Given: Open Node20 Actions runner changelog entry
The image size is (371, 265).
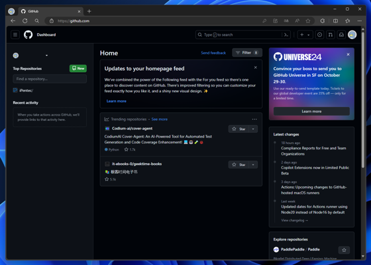Looking at the screenshot, I should click(x=314, y=209).
